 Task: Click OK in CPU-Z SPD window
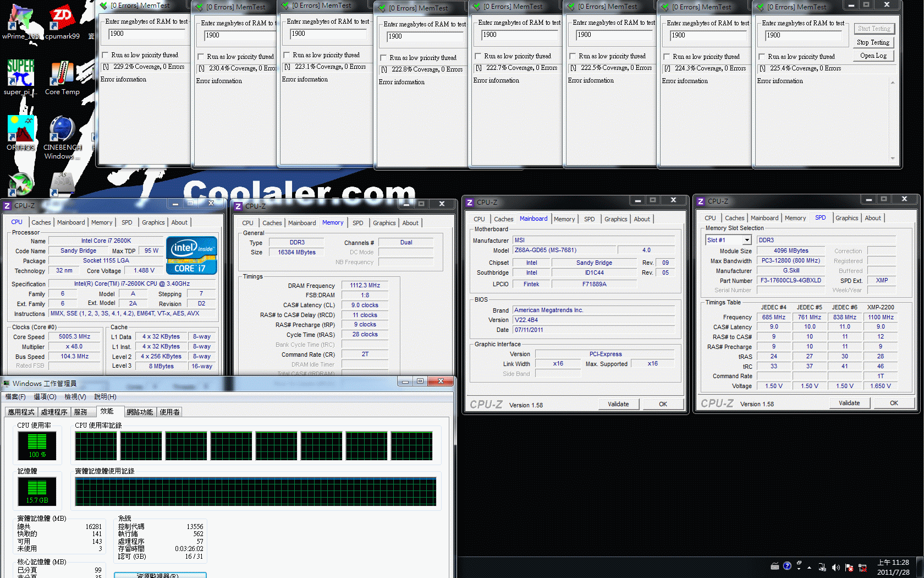point(894,403)
